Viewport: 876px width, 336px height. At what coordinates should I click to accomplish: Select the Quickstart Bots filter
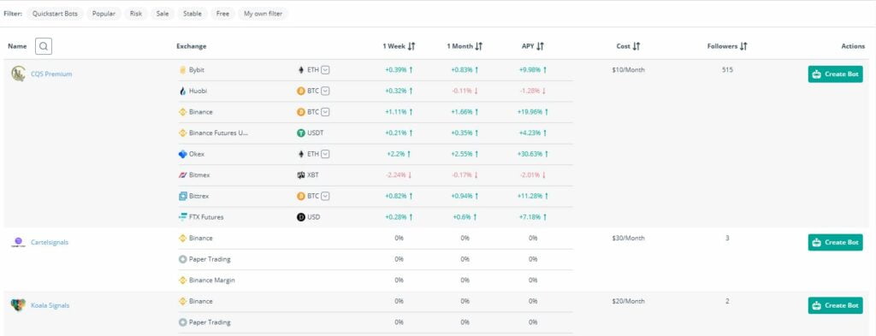coord(55,14)
